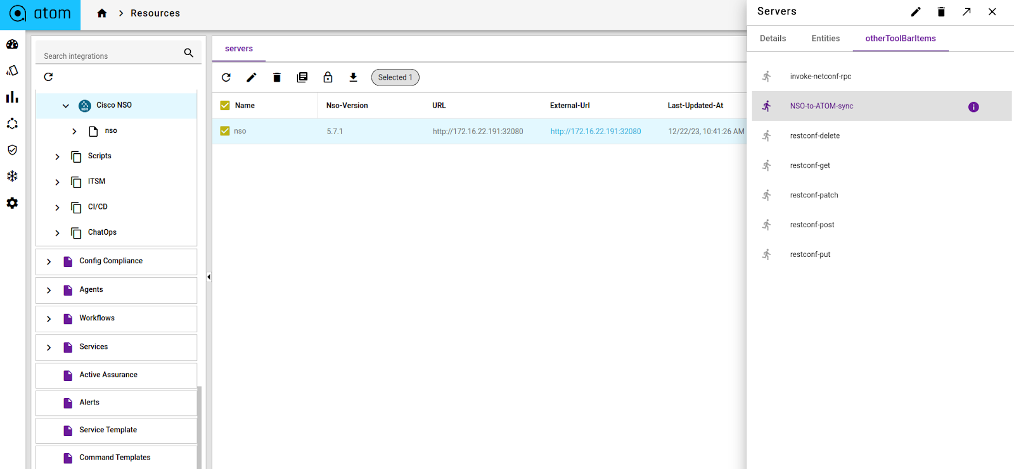
Task: Open Servers panel in expanded view arrow
Action: (x=966, y=11)
